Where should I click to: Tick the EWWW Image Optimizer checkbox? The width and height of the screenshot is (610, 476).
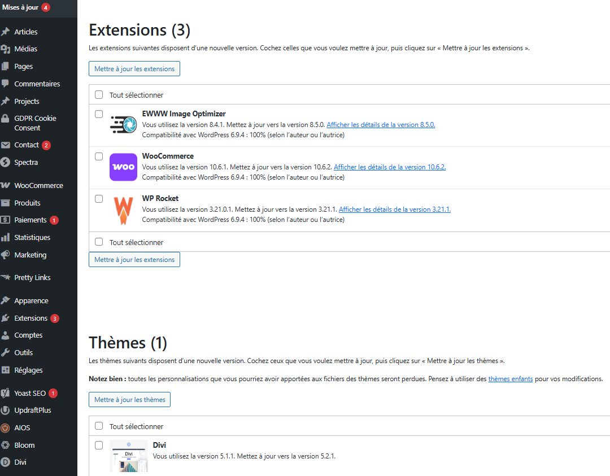point(99,114)
